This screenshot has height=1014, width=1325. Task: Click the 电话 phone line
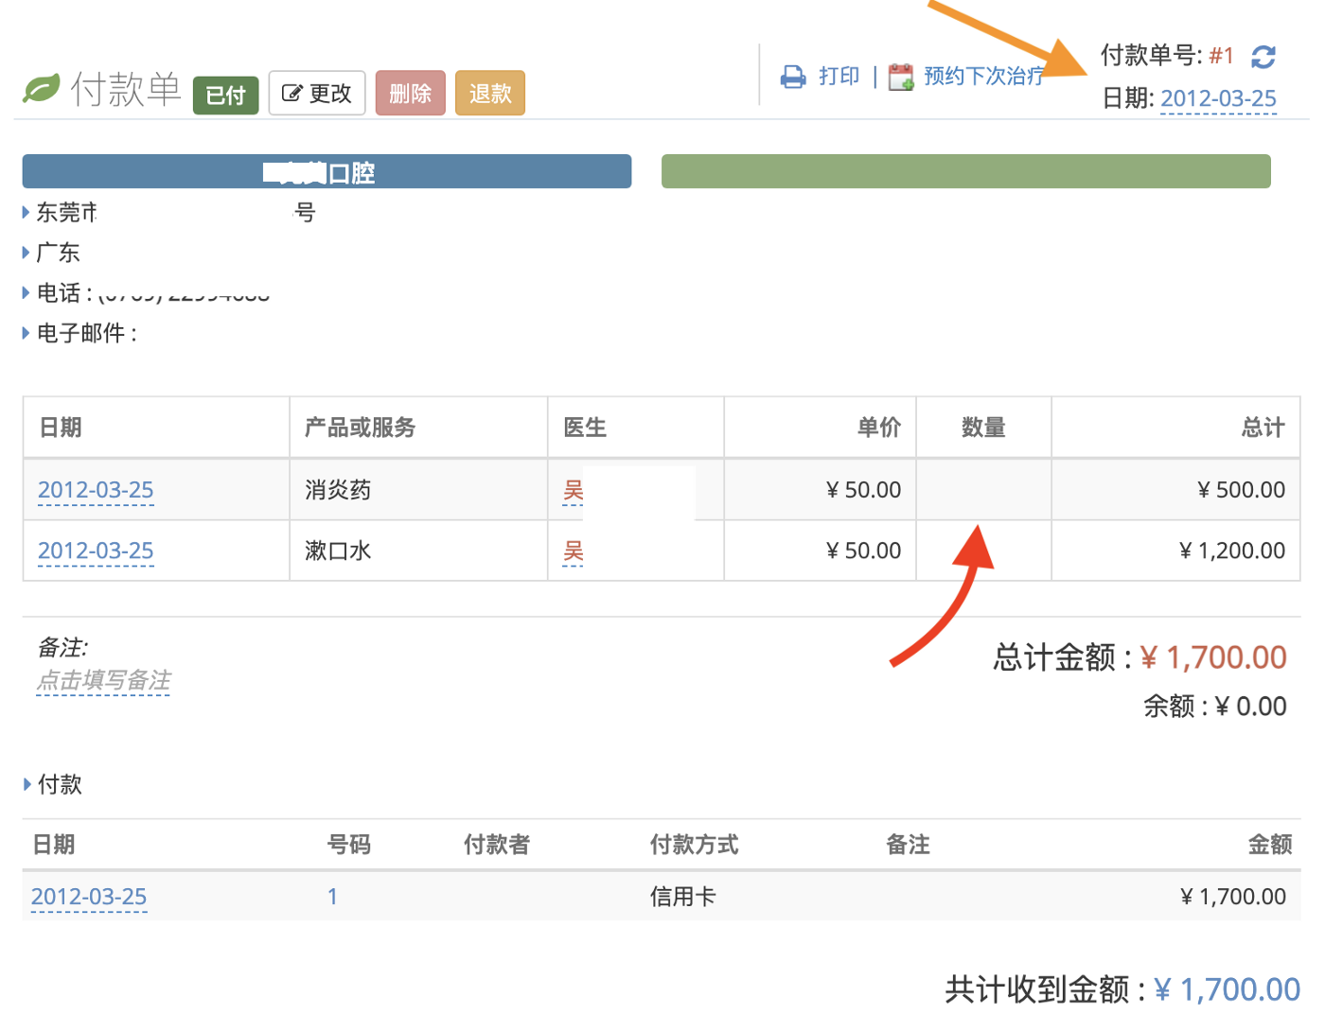[151, 293]
